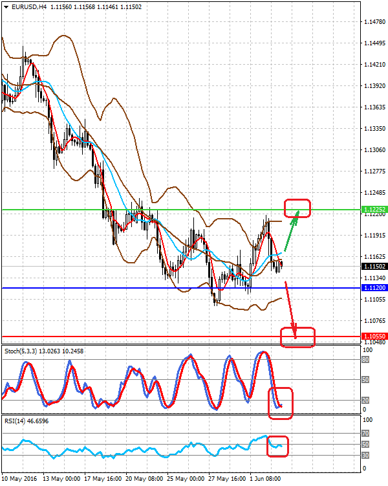The height and width of the screenshot is (486, 388).
Task: Click the 13 May 00:00 time label
Action: click(x=61, y=479)
